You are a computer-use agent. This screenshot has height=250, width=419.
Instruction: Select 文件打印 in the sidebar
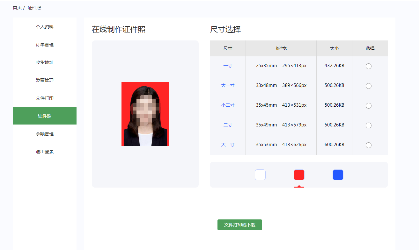45,98
